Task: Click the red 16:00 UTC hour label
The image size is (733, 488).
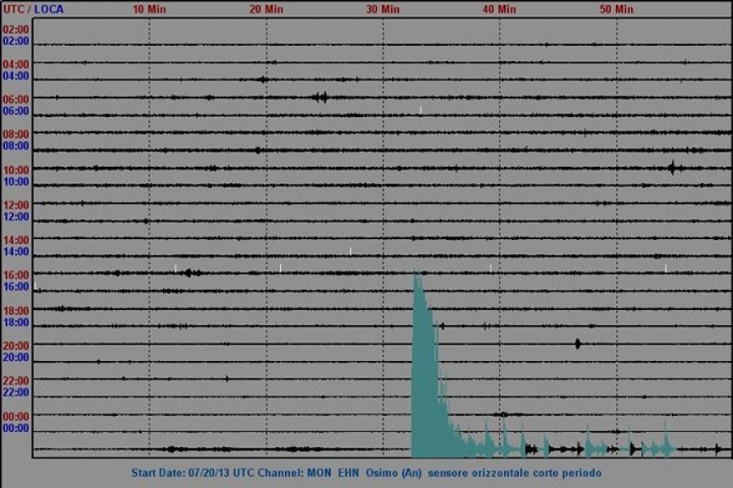Action: click(16, 275)
